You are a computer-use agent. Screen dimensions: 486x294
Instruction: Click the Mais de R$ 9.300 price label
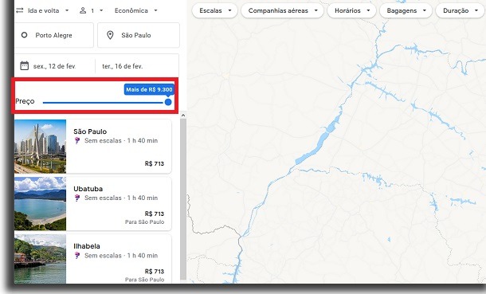(x=149, y=89)
